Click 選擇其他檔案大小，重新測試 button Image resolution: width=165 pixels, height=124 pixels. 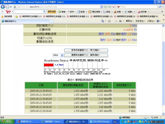[86, 55]
